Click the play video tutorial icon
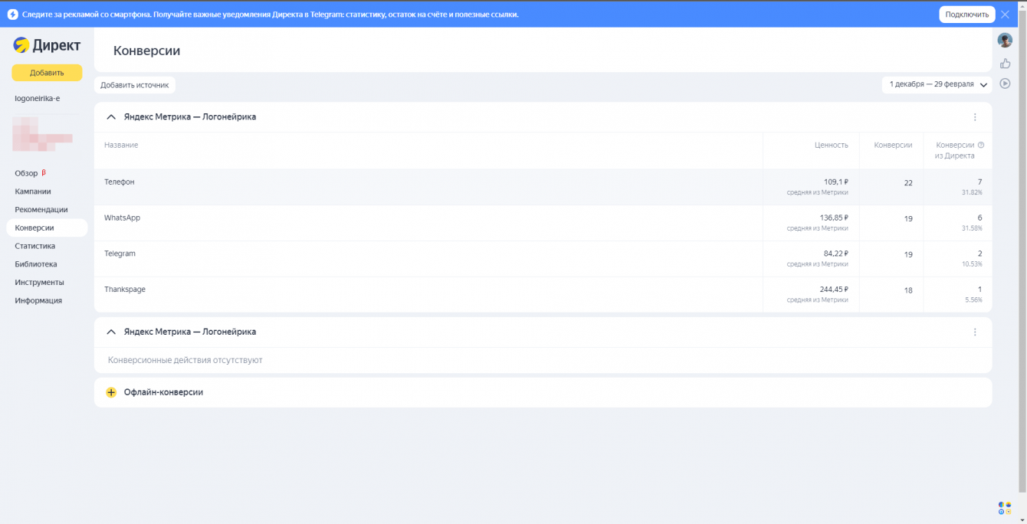Viewport: 1027px width, 524px height. [1005, 83]
